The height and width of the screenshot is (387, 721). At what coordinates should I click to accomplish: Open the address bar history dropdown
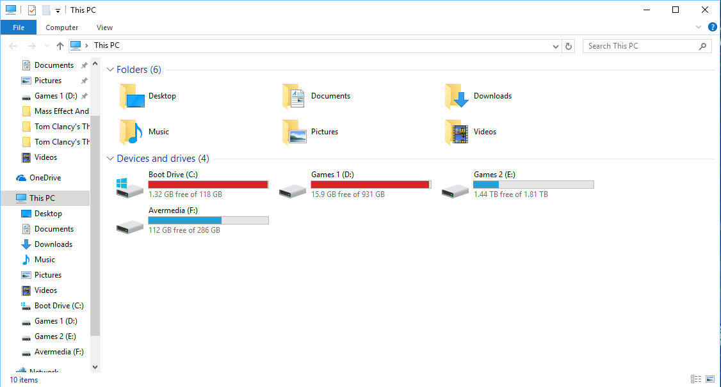[556, 46]
